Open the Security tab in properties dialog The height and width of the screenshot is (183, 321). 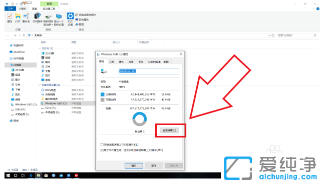[141, 61]
